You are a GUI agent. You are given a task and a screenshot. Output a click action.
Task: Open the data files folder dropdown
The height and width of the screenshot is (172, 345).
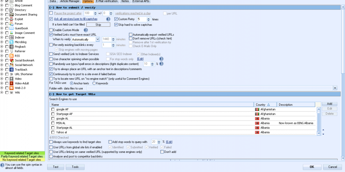click(335, 88)
